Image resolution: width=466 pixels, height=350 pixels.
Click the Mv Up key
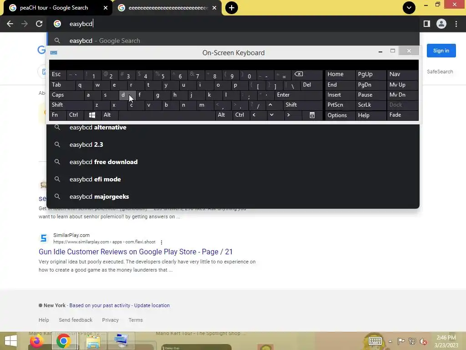403,85
